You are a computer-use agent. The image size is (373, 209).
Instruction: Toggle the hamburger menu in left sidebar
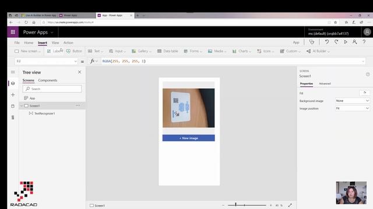pos(13,72)
